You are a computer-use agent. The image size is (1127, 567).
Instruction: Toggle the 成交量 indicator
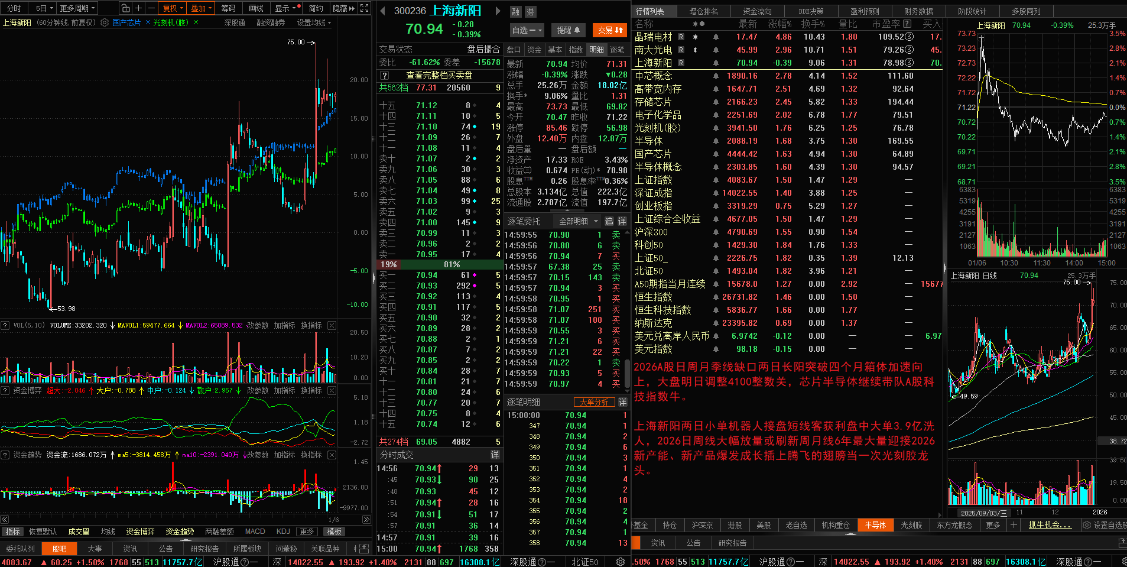(x=79, y=532)
